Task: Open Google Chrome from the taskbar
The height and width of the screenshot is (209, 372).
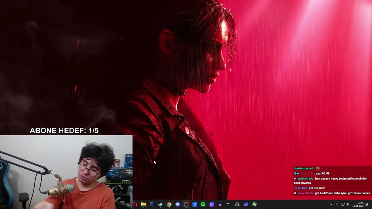Action: point(169,204)
